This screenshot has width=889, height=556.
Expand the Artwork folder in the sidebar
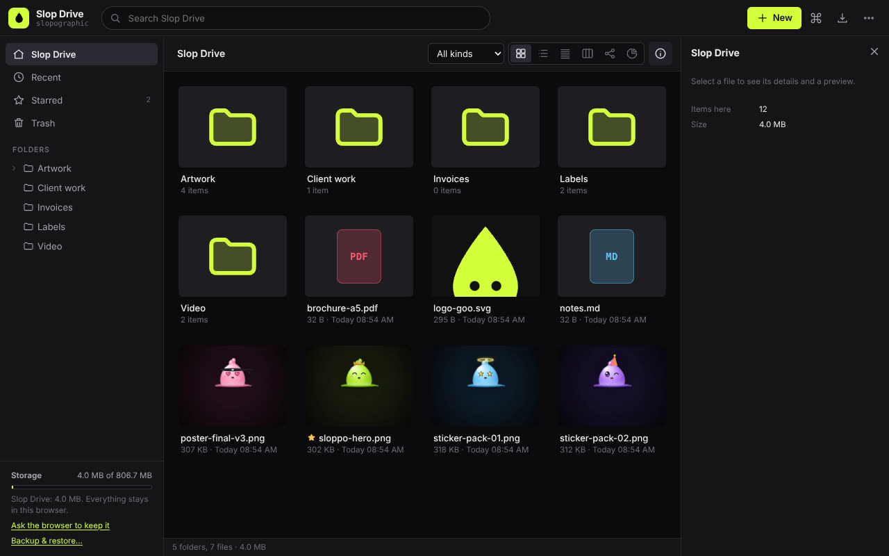[14, 168]
